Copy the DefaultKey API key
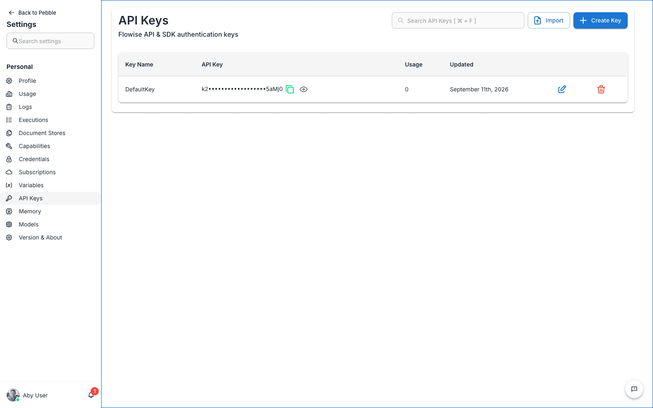This screenshot has height=408, width=653. point(290,89)
